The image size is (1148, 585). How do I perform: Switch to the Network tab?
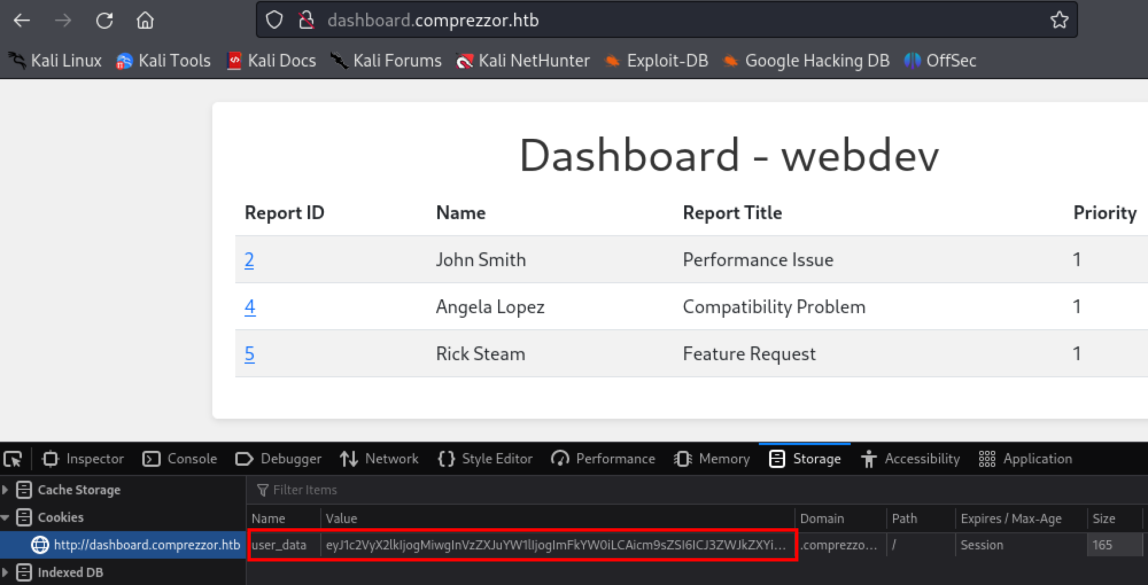point(379,459)
